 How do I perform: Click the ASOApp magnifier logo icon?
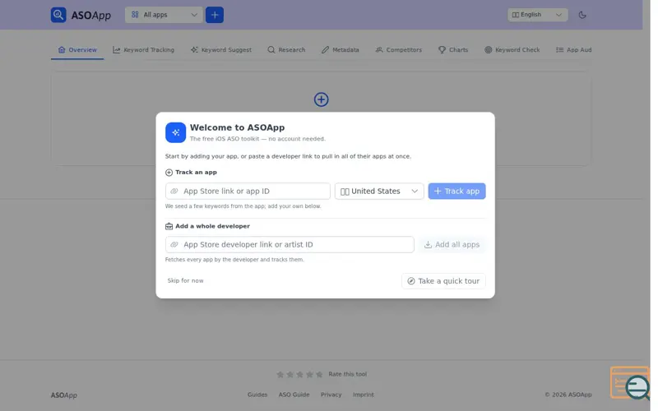58,15
